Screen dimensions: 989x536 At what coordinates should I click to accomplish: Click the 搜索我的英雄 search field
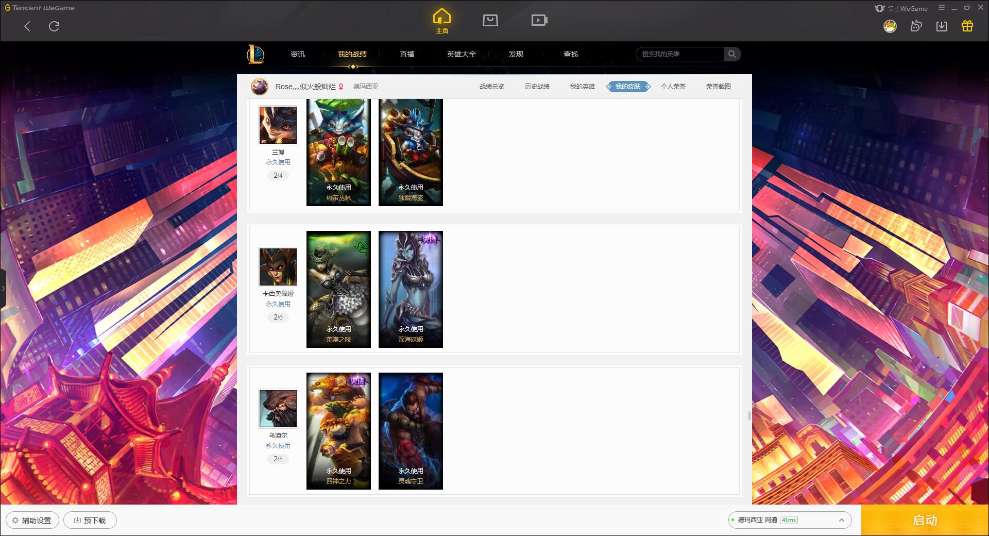pos(680,54)
